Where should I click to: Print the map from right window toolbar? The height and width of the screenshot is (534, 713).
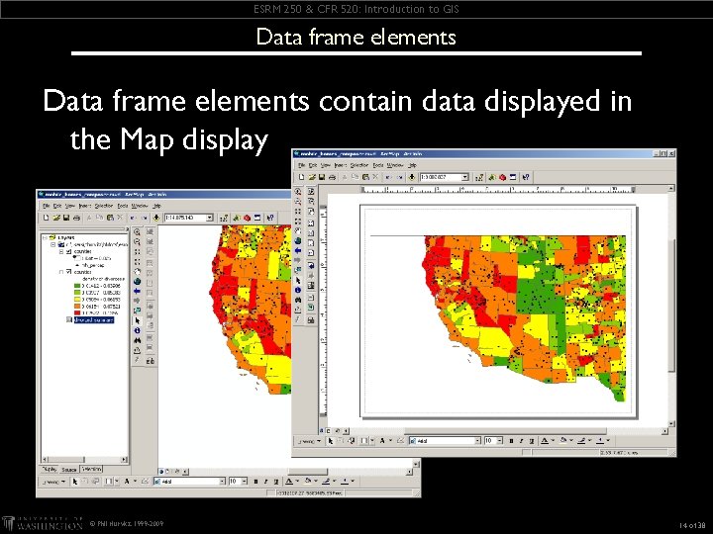pyautogui.click(x=332, y=177)
